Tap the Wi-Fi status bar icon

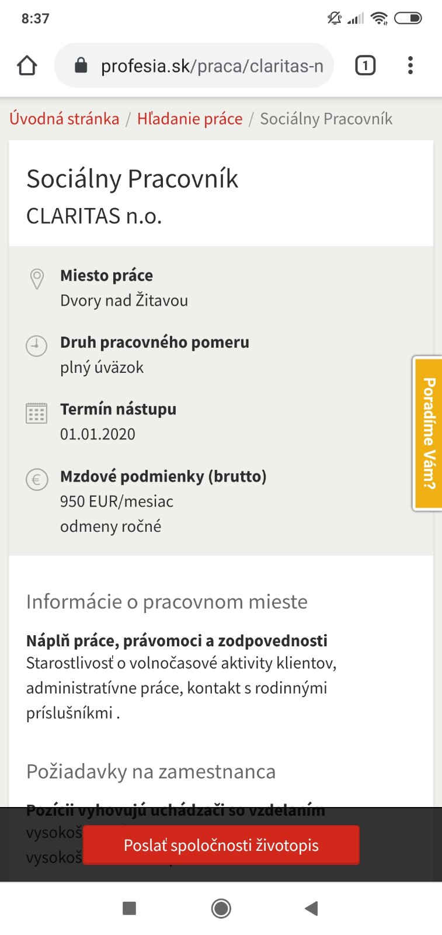pos(380,19)
